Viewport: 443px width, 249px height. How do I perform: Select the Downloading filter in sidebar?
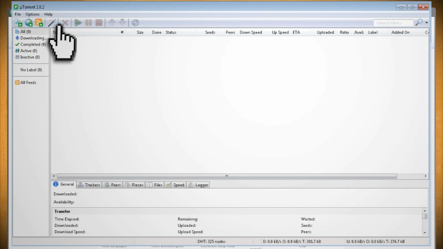[x=33, y=38]
